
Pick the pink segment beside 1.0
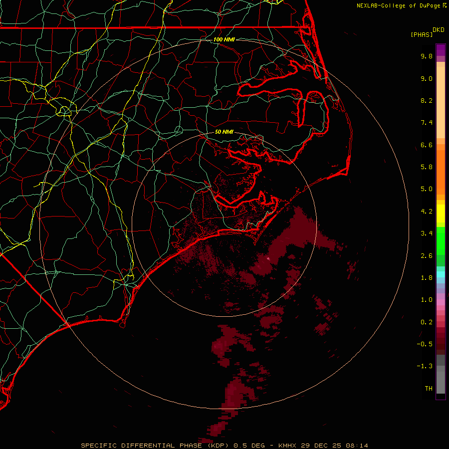coord(441,302)
